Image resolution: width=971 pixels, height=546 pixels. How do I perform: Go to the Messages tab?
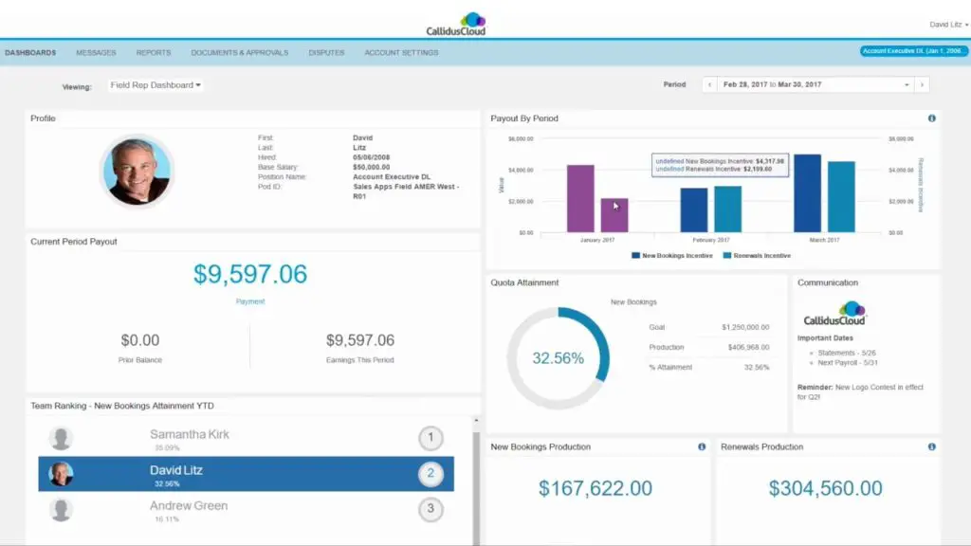(x=96, y=53)
